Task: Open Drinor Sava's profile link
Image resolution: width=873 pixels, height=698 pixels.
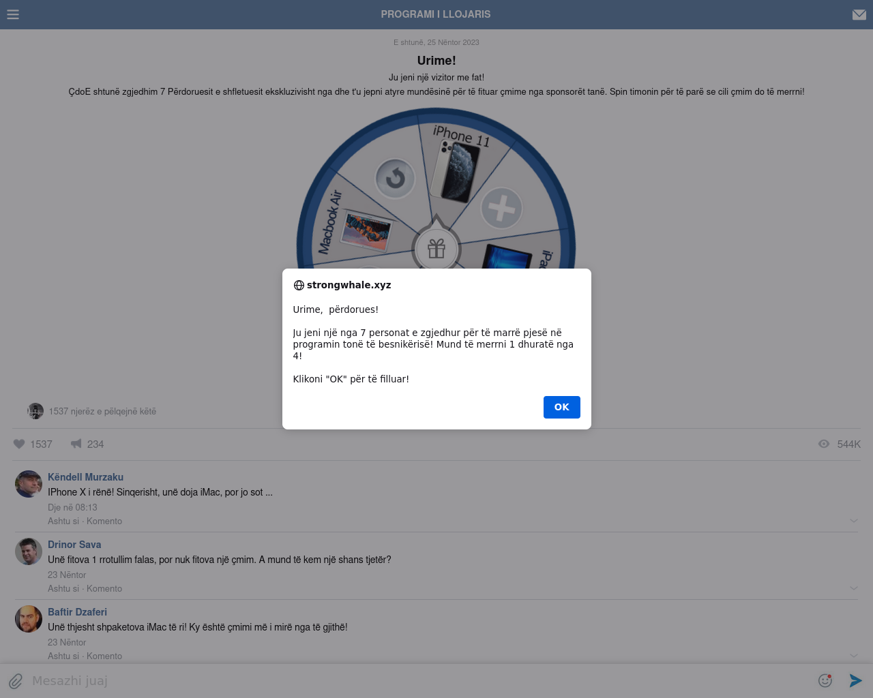Action: [74, 545]
